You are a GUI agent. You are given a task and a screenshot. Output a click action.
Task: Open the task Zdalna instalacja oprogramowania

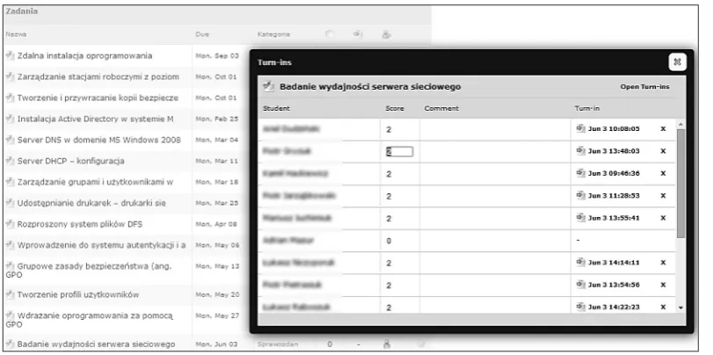[x=84, y=56]
